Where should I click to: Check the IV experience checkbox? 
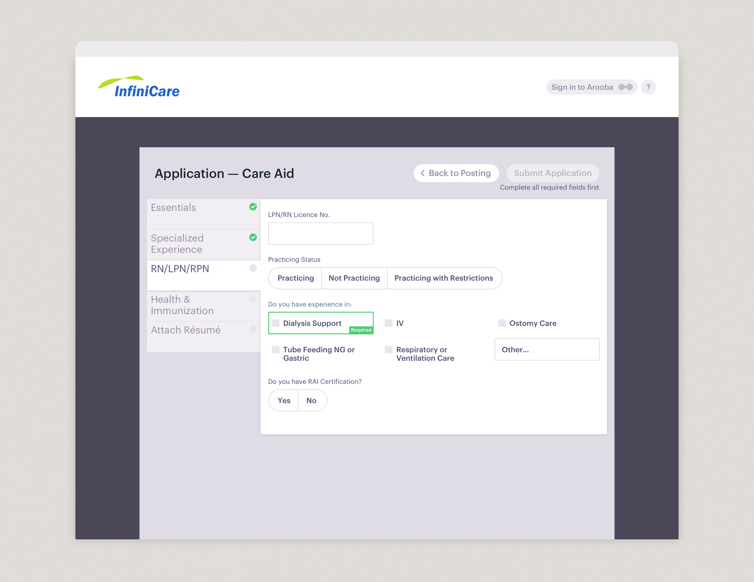click(x=389, y=323)
